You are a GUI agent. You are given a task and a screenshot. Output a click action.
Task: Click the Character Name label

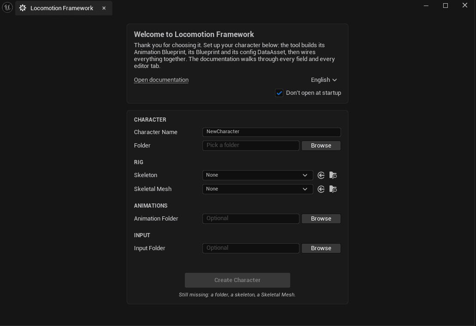point(155,132)
